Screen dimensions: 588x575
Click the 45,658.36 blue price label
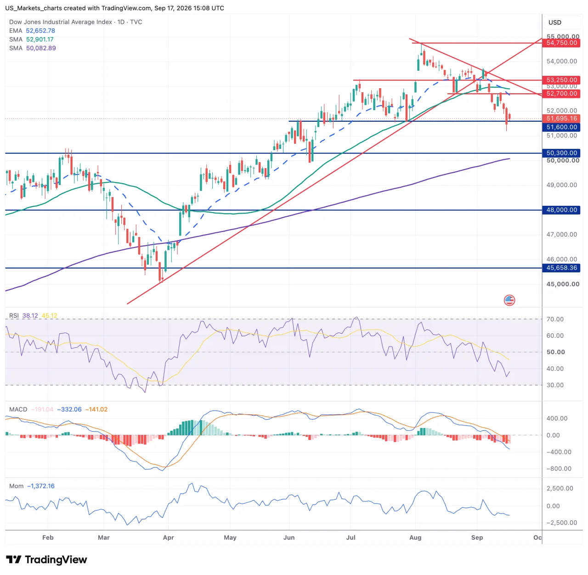[x=561, y=268]
